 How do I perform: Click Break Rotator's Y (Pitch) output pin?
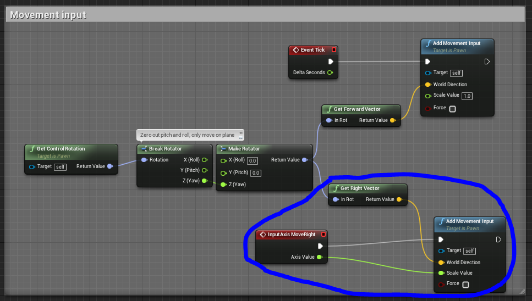point(205,170)
